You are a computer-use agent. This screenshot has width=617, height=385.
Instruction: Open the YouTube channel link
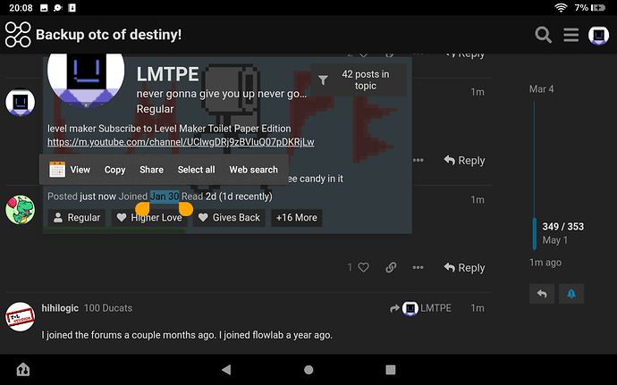(181, 142)
